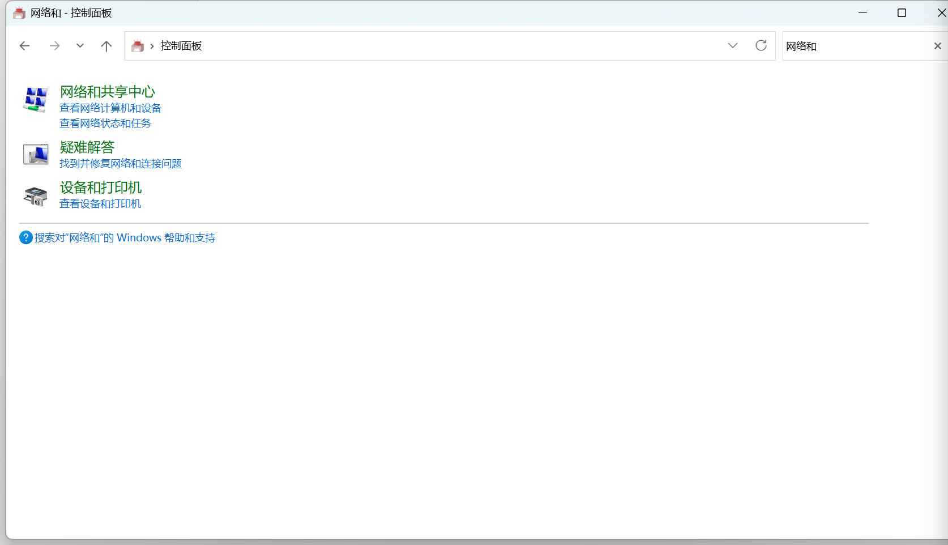This screenshot has width=948, height=545.
Task: Expand the breadcrumb chevron before 控制面板
Action: [x=152, y=46]
